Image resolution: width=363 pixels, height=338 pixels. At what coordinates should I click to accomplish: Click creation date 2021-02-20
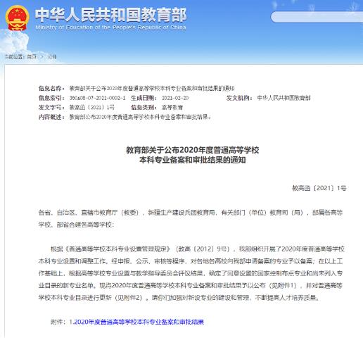(175, 98)
